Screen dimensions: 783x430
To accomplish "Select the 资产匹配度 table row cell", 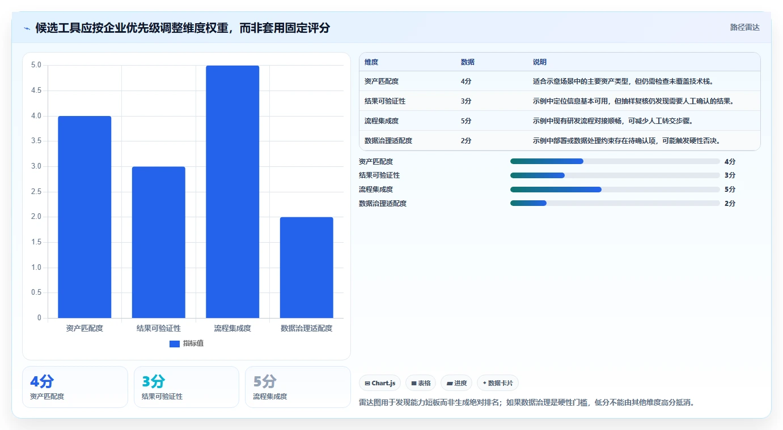I will click(x=382, y=81).
